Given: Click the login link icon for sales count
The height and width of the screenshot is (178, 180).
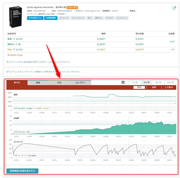Looking at the screenshot, I should pyautogui.click(x=7, y=62).
